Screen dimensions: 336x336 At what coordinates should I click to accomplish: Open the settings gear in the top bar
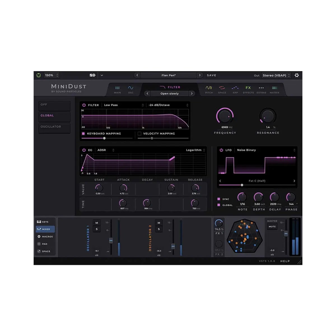297,75
